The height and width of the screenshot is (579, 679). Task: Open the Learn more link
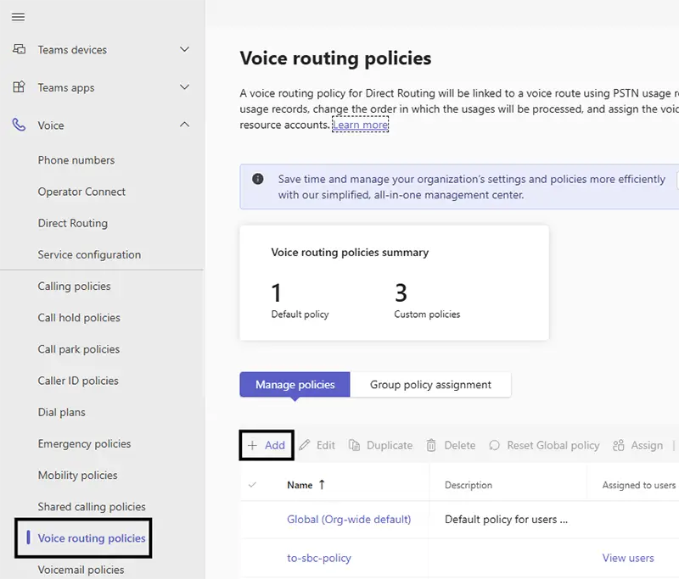pos(360,125)
